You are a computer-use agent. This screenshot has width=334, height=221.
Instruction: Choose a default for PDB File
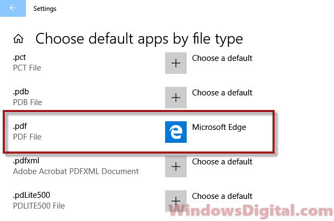pos(222,93)
